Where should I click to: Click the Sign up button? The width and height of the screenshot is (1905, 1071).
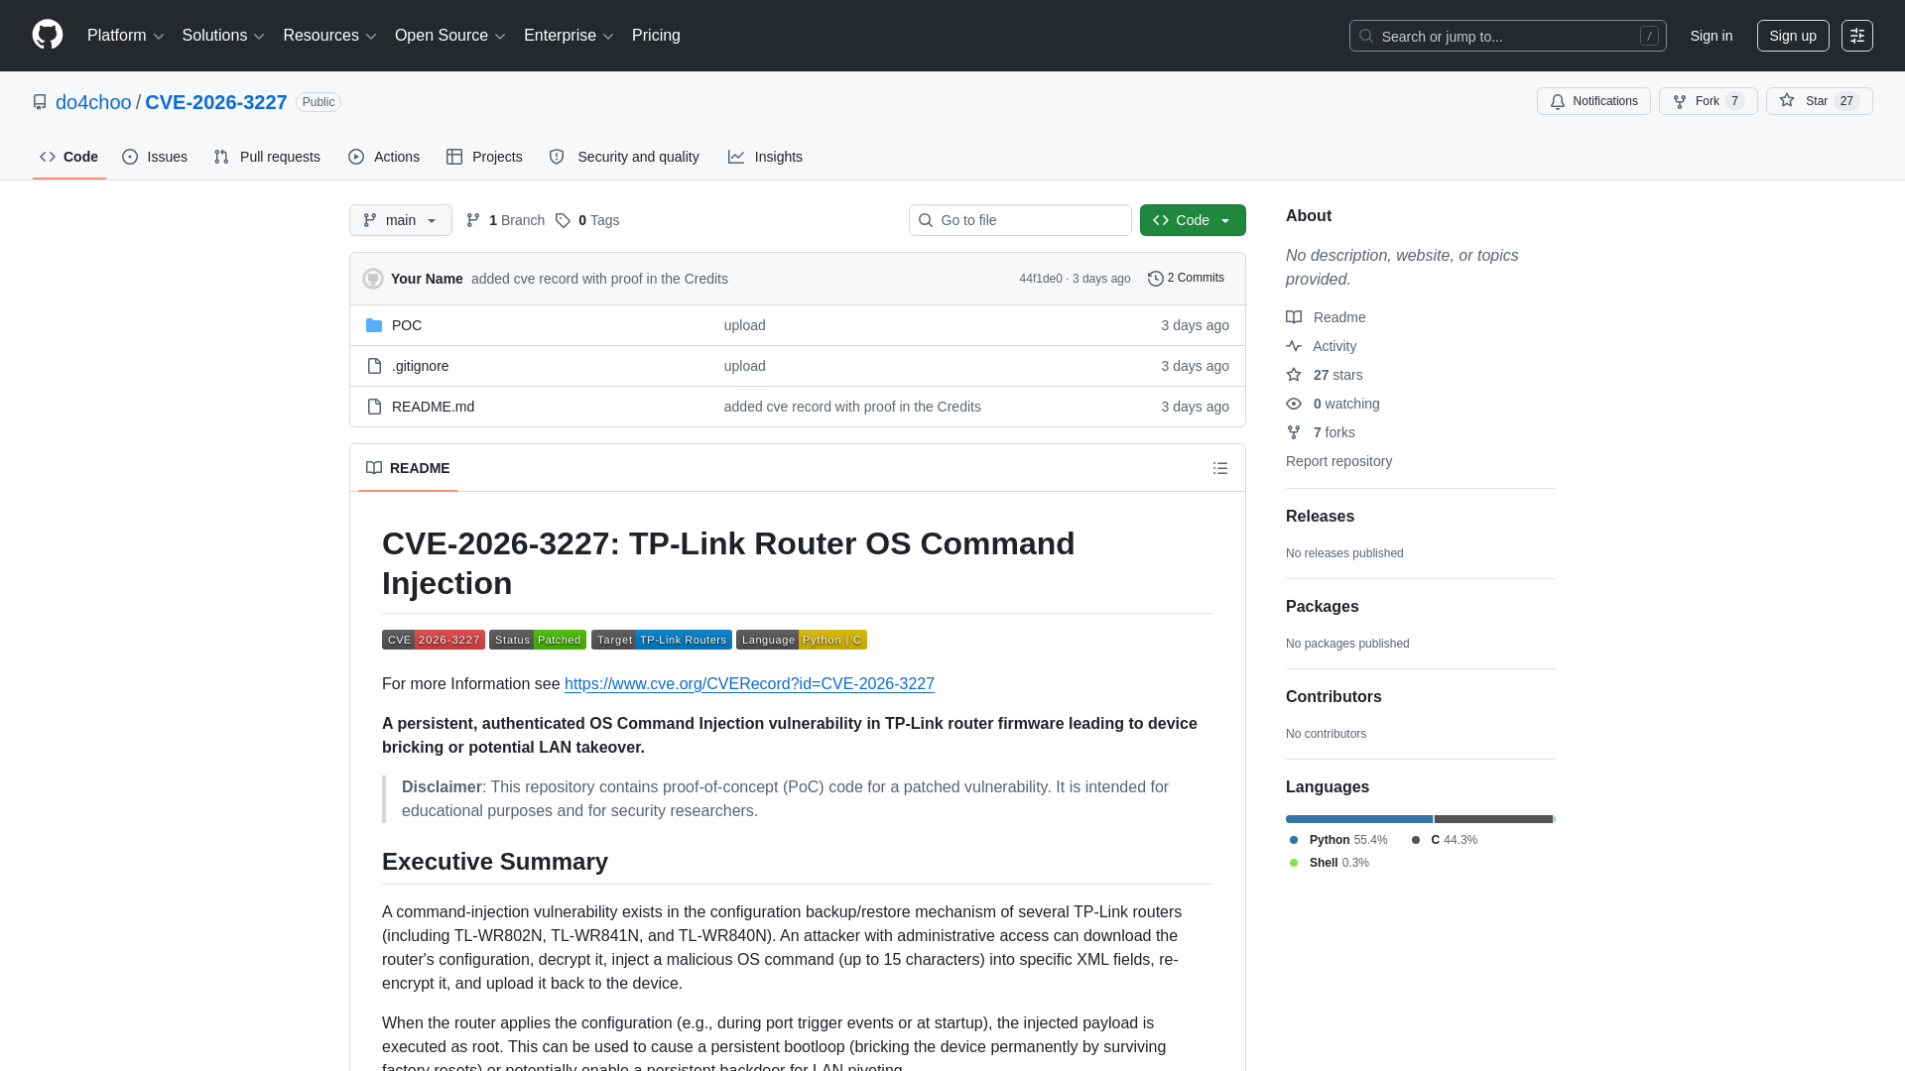pyautogui.click(x=1793, y=36)
